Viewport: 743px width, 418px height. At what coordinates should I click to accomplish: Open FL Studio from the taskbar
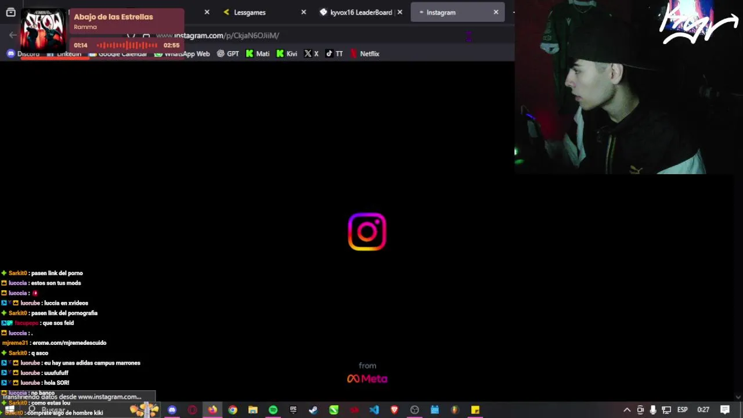pyautogui.click(x=455, y=410)
